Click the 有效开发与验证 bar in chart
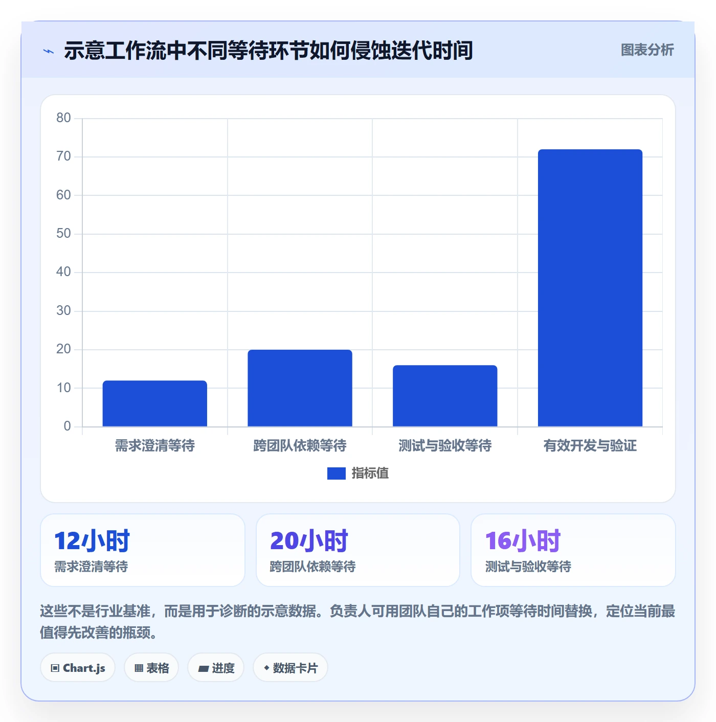Screen dimensions: 716x722 tap(590, 288)
